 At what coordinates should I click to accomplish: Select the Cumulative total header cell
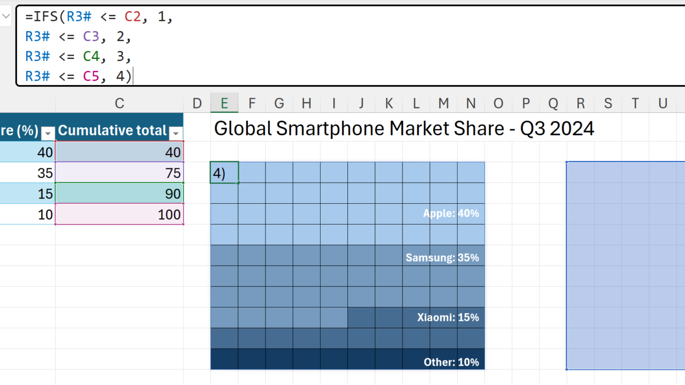[x=112, y=131]
